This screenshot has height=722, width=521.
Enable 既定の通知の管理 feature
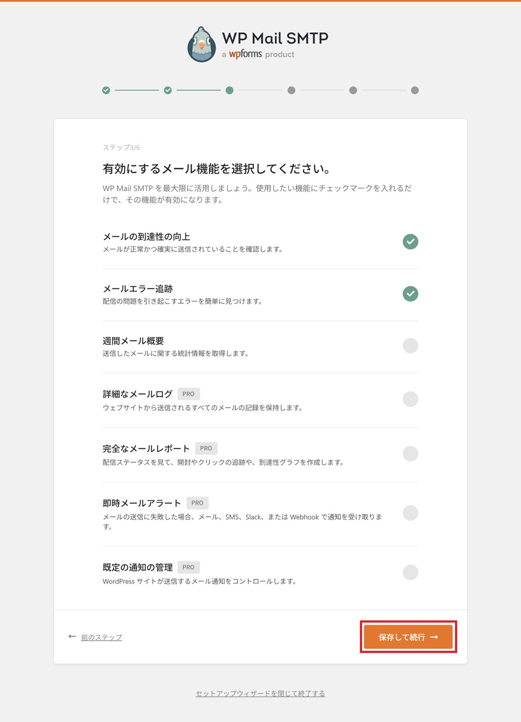(410, 572)
